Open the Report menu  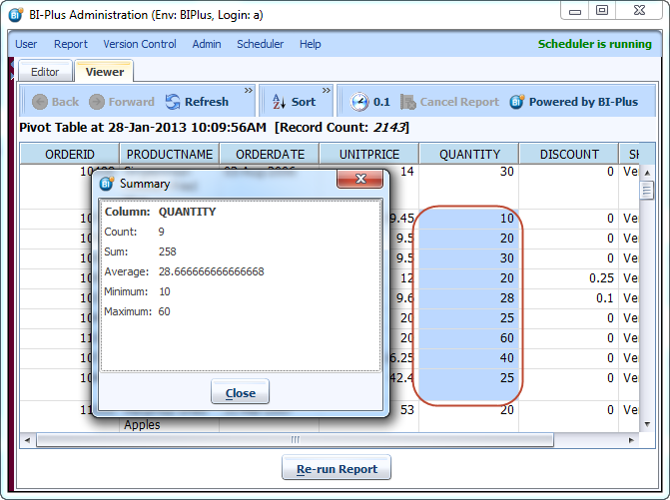71,44
